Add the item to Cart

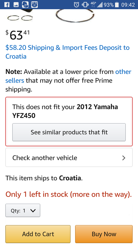pos(38,234)
